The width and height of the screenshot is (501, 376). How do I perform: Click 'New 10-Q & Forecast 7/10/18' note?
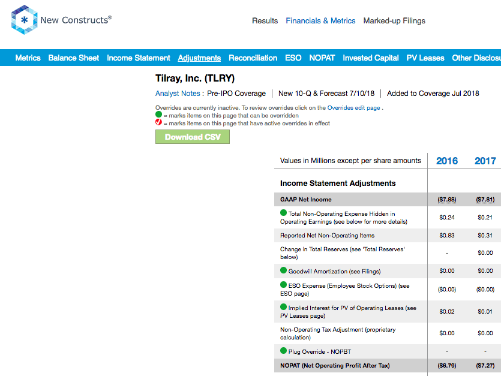326,94
